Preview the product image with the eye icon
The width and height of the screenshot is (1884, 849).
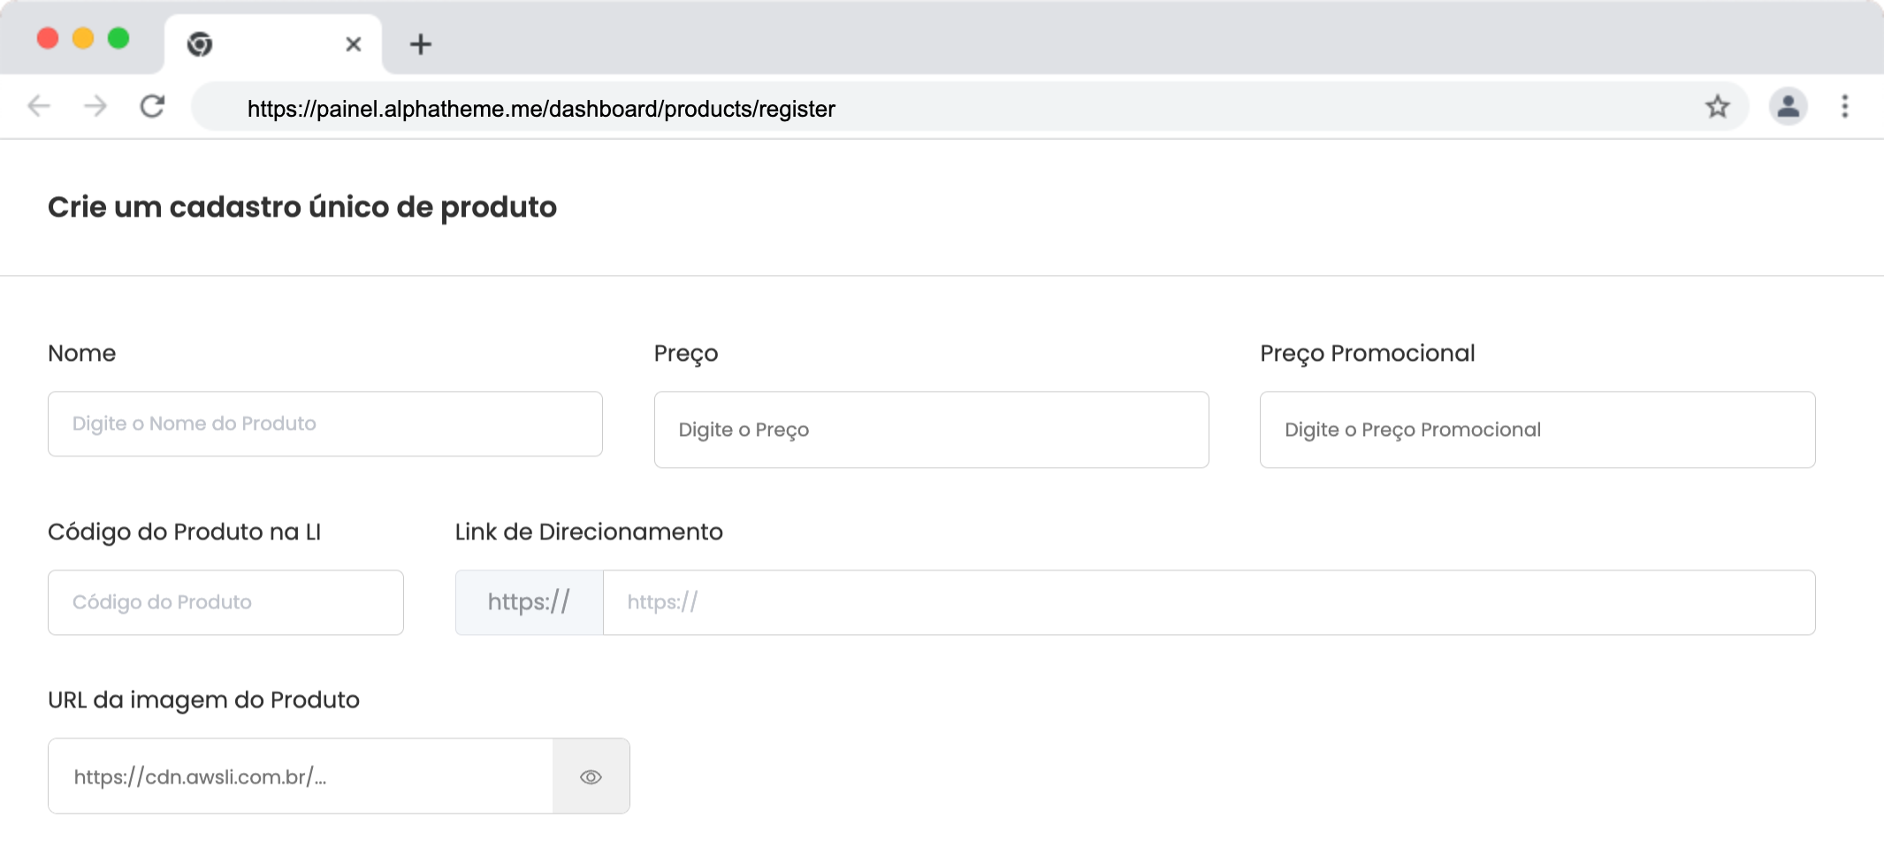tap(591, 776)
